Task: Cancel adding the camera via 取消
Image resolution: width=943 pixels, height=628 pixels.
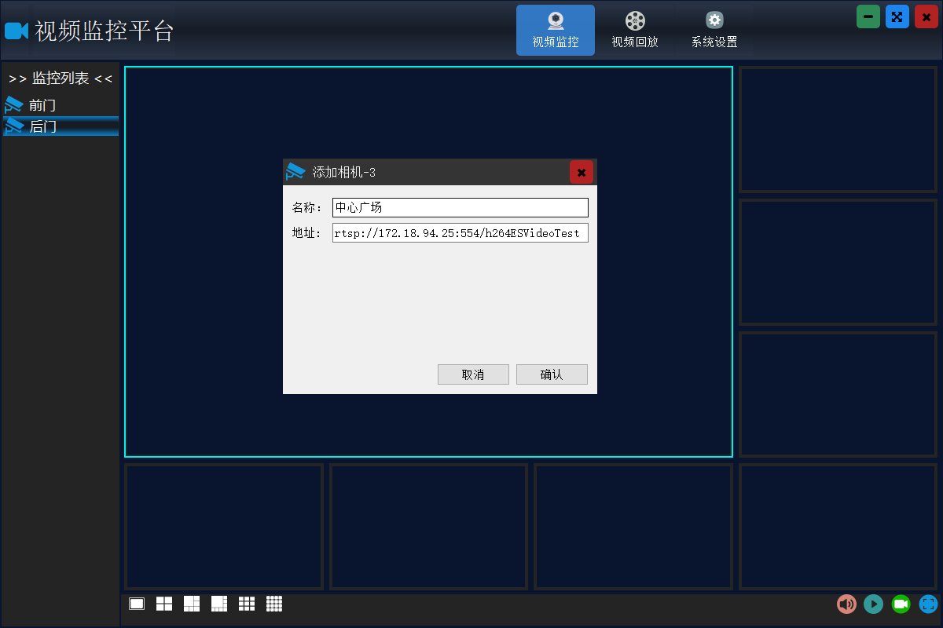Action: pos(473,374)
